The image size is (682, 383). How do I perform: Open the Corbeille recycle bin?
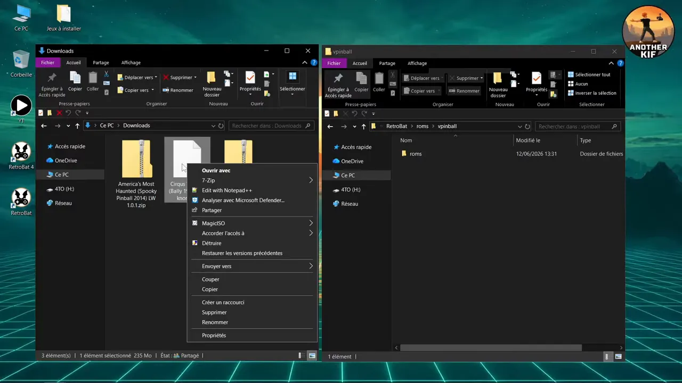[x=21, y=64]
